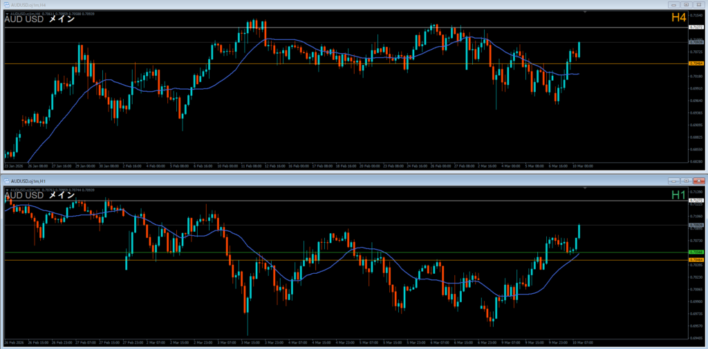Maximize the H4 AUDUSD chart window
Image resolution: width=708 pixels, height=349 pixels.
click(686, 5)
